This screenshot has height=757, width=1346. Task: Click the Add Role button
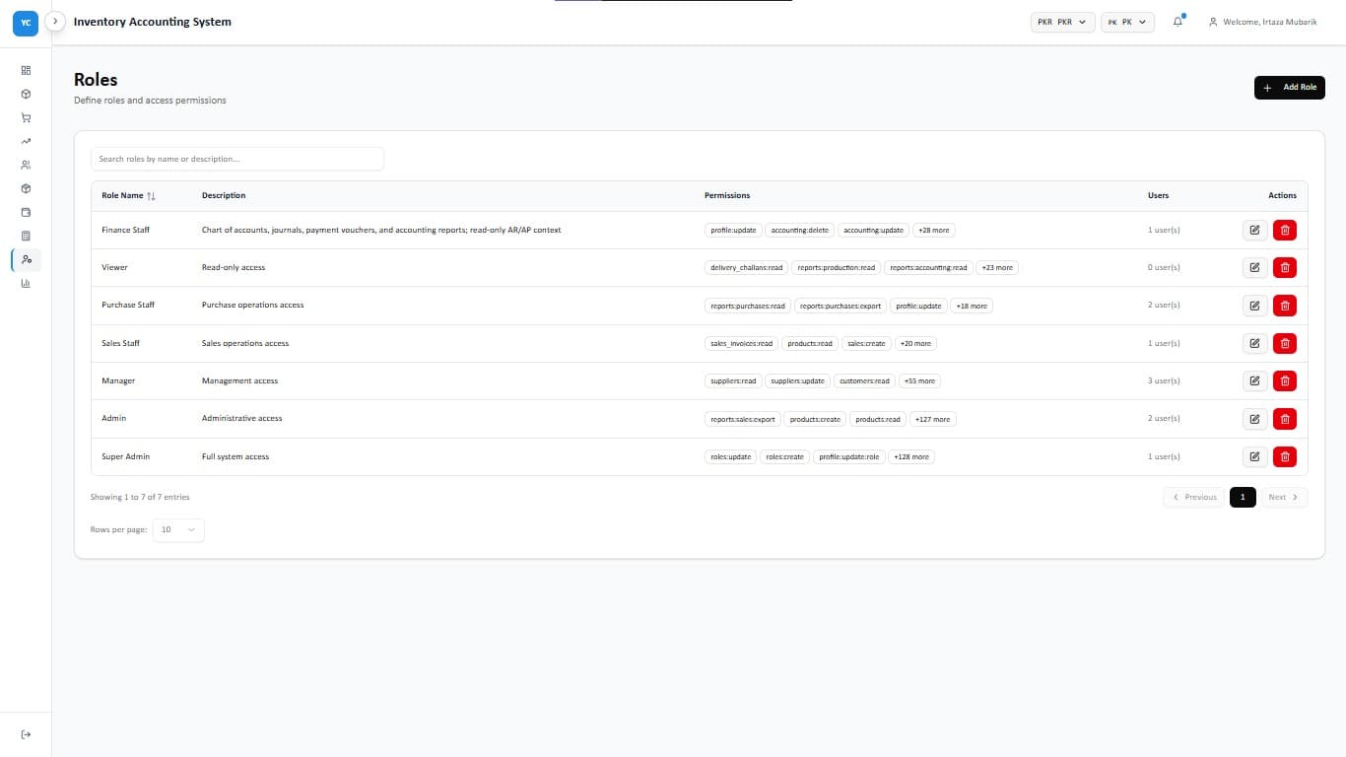1290,88
